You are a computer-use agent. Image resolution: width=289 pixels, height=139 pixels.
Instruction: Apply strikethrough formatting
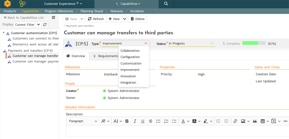(x=151, y=121)
